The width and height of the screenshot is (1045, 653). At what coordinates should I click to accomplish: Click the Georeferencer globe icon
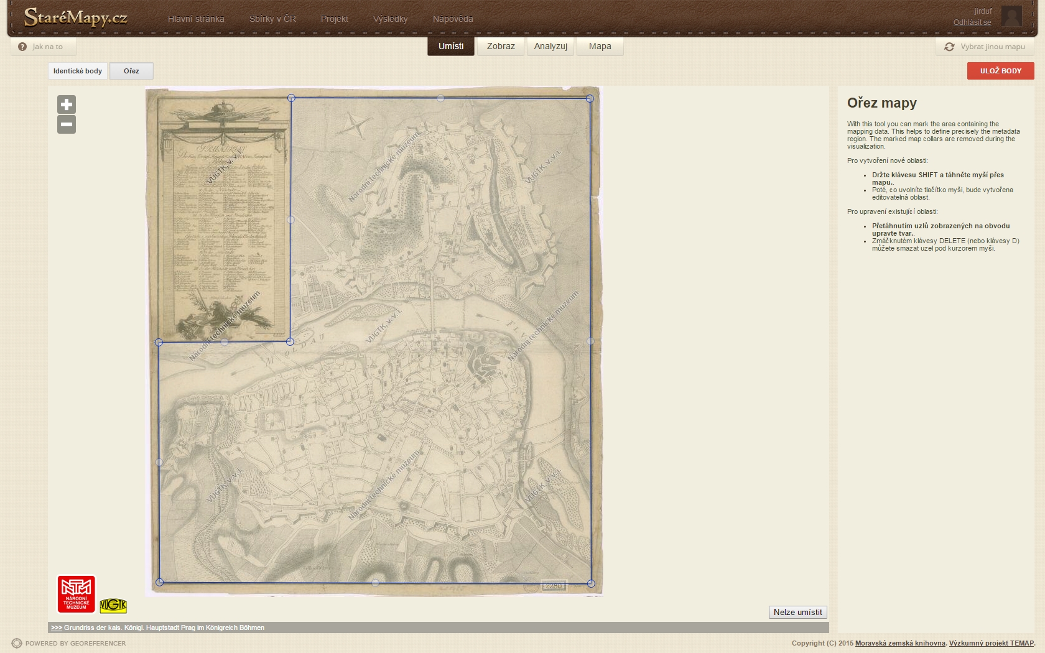pyautogui.click(x=17, y=643)
